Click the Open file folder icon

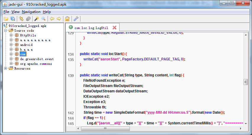coord(6,19)
